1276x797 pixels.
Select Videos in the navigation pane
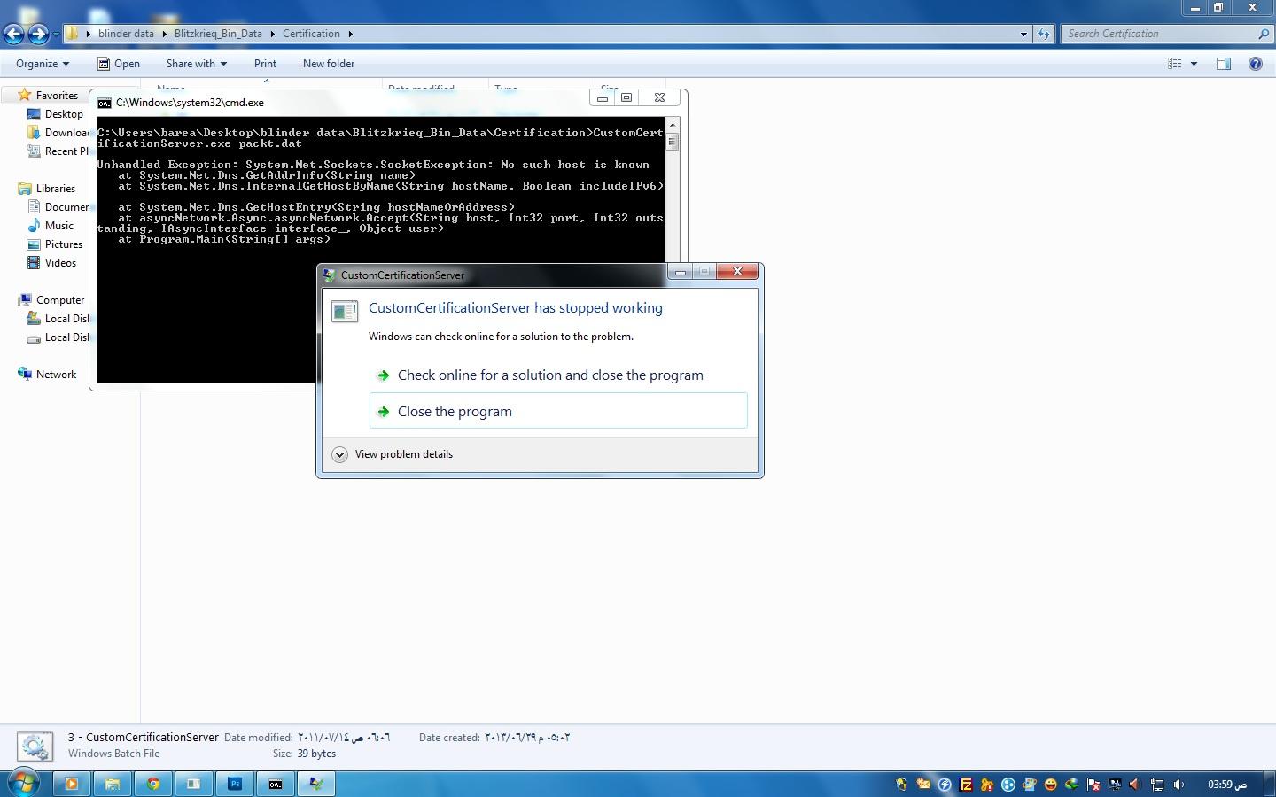tap(60, 263)
